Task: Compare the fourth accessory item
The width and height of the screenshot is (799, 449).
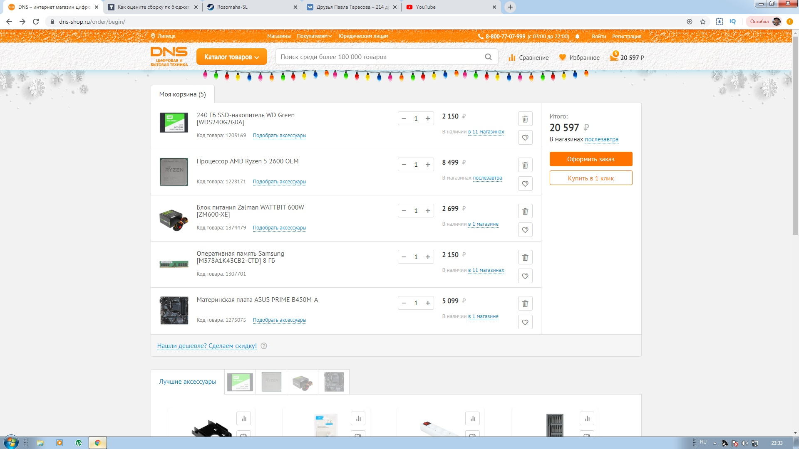Action: pos(587,418)
